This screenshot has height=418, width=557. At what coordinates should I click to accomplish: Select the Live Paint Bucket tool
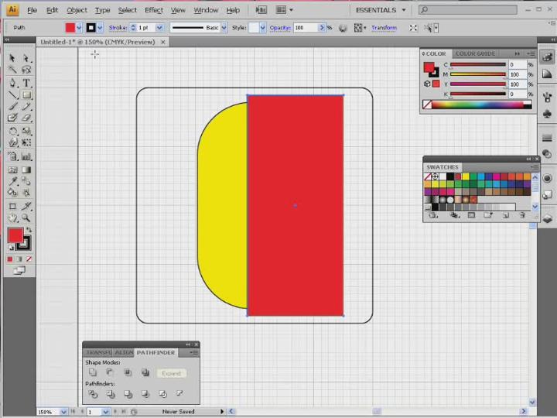[x=12, y=193]
